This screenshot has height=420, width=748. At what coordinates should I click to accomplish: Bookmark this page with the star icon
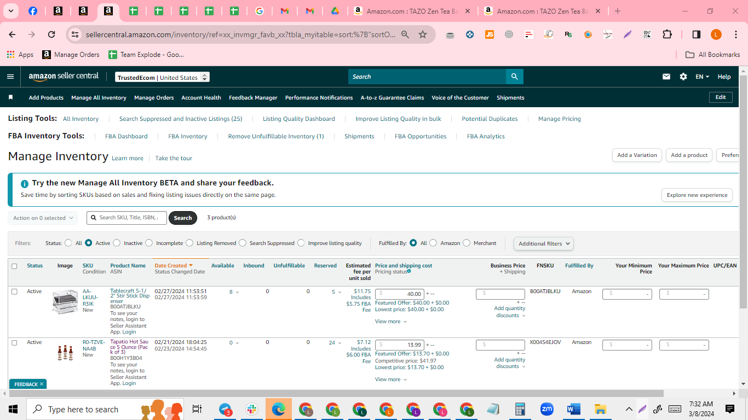click(423, 34)
